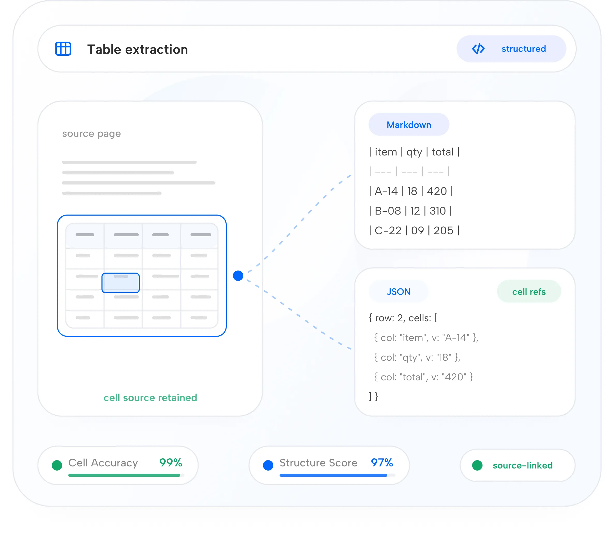The image size is (614, 540).
Task: Click the 'Cell Accuracy' label
Action: coord(103,463)
